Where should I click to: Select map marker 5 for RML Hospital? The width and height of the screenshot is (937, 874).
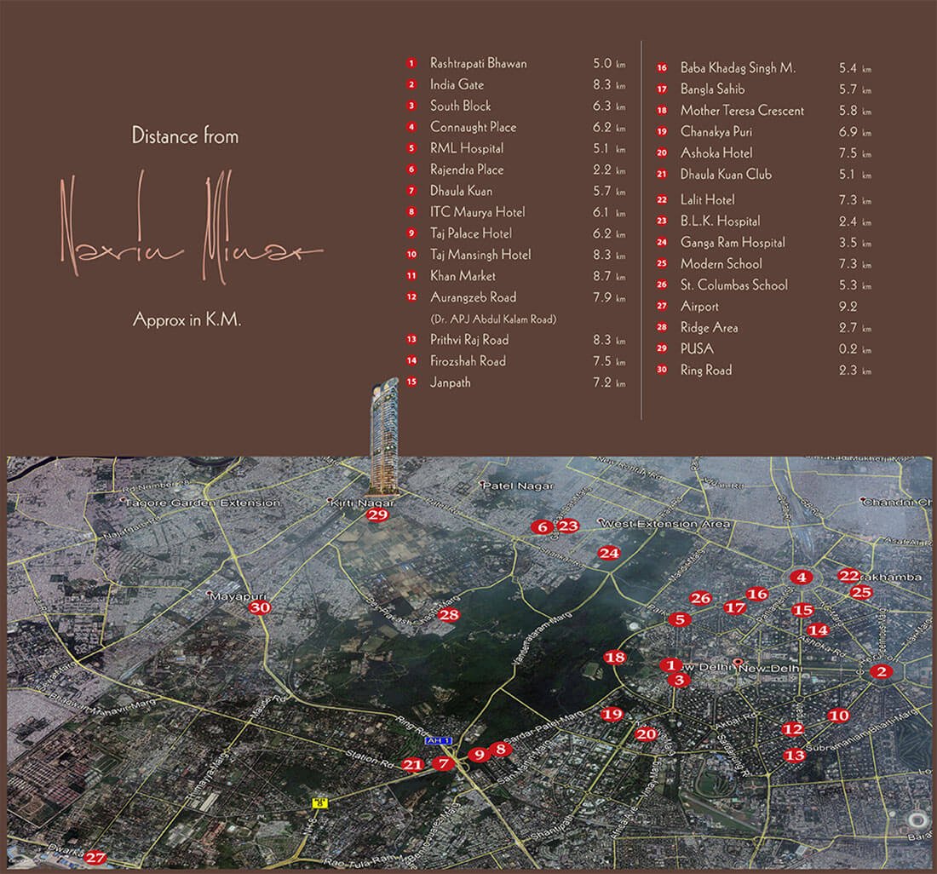(678, 619)
